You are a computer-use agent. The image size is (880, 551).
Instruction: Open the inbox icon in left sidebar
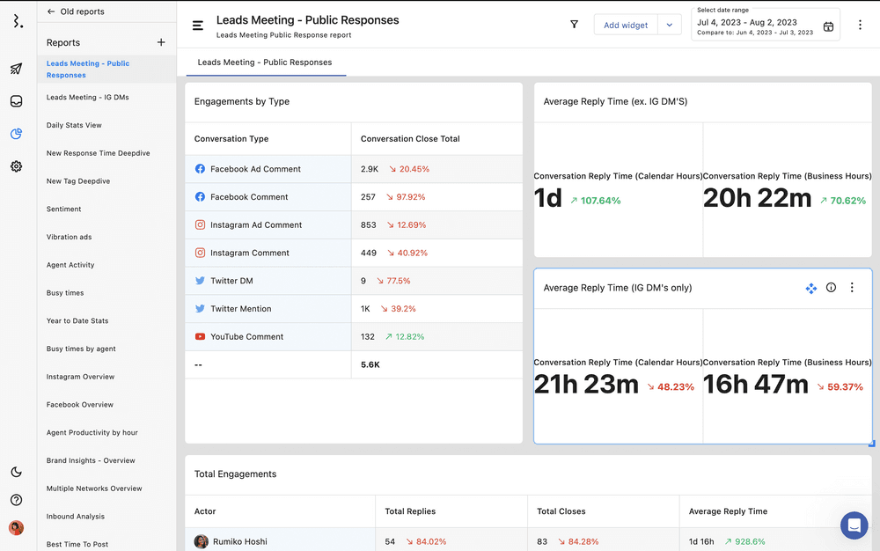(x=16, y=101)
